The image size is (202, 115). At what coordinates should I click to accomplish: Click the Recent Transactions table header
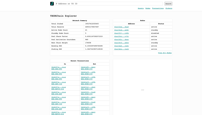tap(80, 61)
